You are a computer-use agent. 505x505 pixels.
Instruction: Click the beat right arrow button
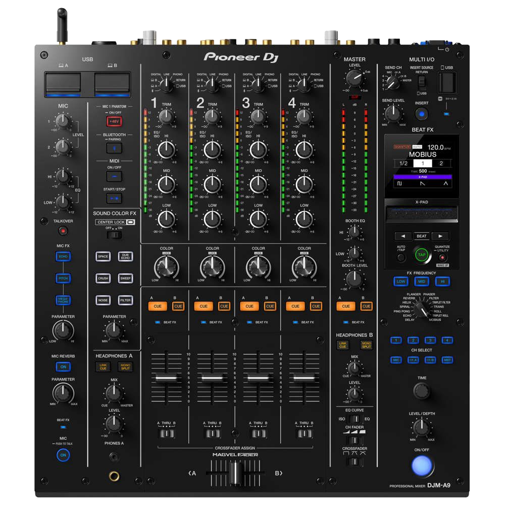point(440,236)
